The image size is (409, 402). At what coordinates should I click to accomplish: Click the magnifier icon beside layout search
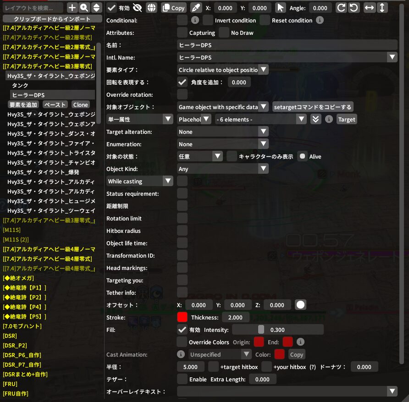(84, 8)
